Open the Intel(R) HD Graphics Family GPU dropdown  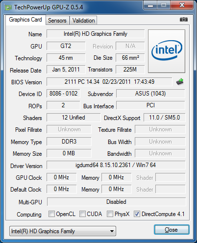tap(63, 231)
